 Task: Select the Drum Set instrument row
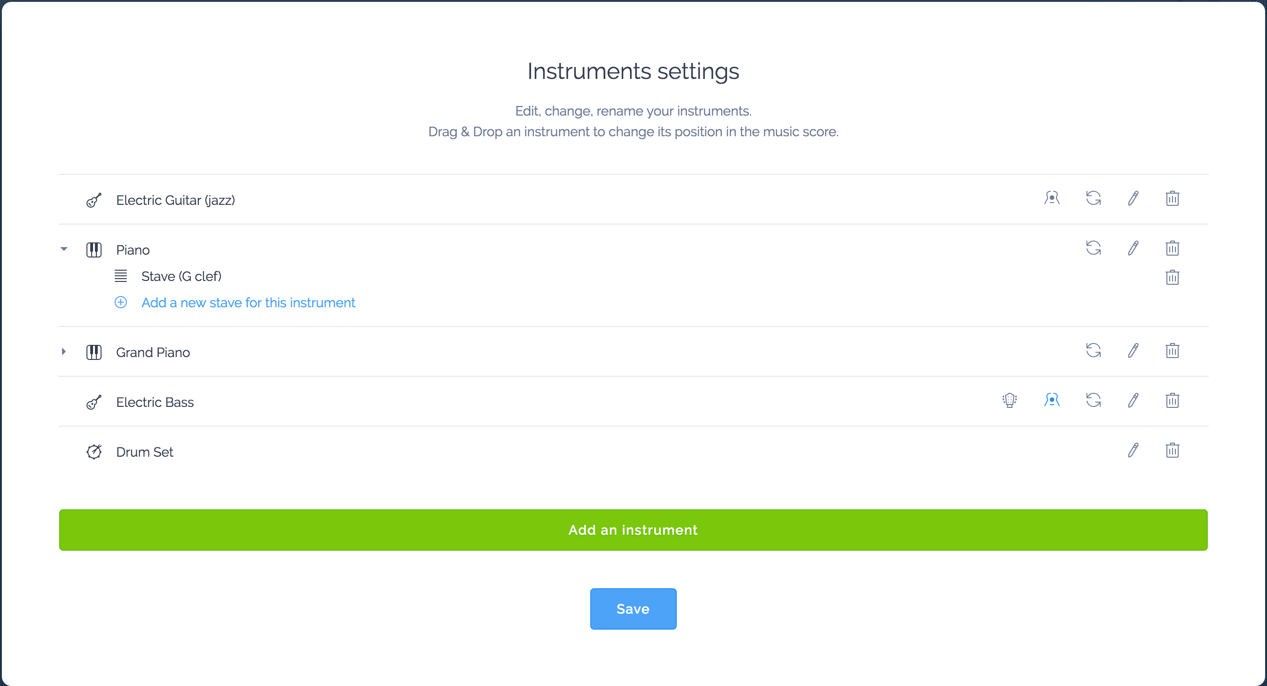click(633, 452)
